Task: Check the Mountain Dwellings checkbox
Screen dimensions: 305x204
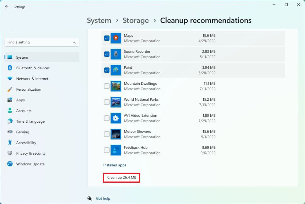Action: 107,86
